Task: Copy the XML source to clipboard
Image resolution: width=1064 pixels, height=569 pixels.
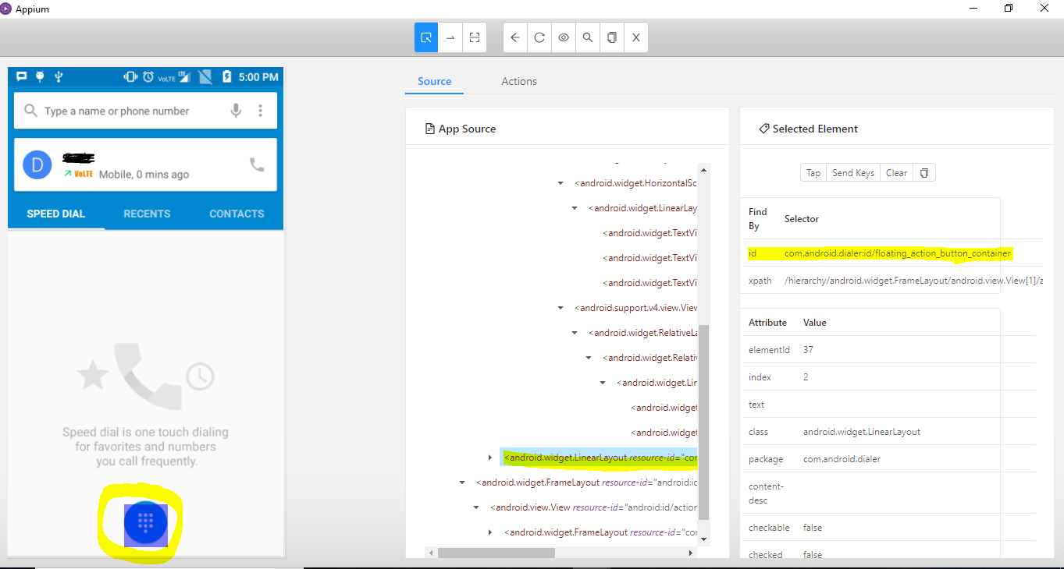Action: pos(611,37)
